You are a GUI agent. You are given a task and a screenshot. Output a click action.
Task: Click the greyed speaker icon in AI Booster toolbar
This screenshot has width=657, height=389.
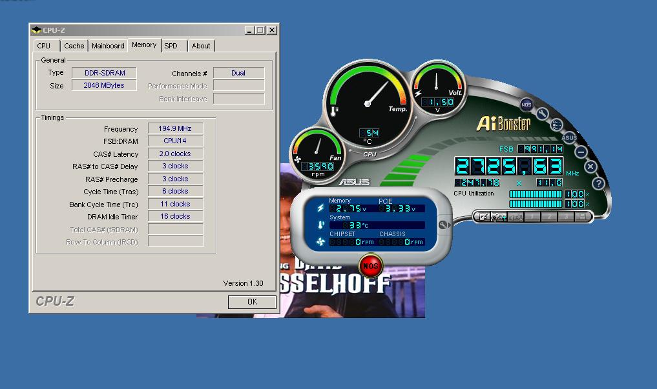[x=516, y=217]
